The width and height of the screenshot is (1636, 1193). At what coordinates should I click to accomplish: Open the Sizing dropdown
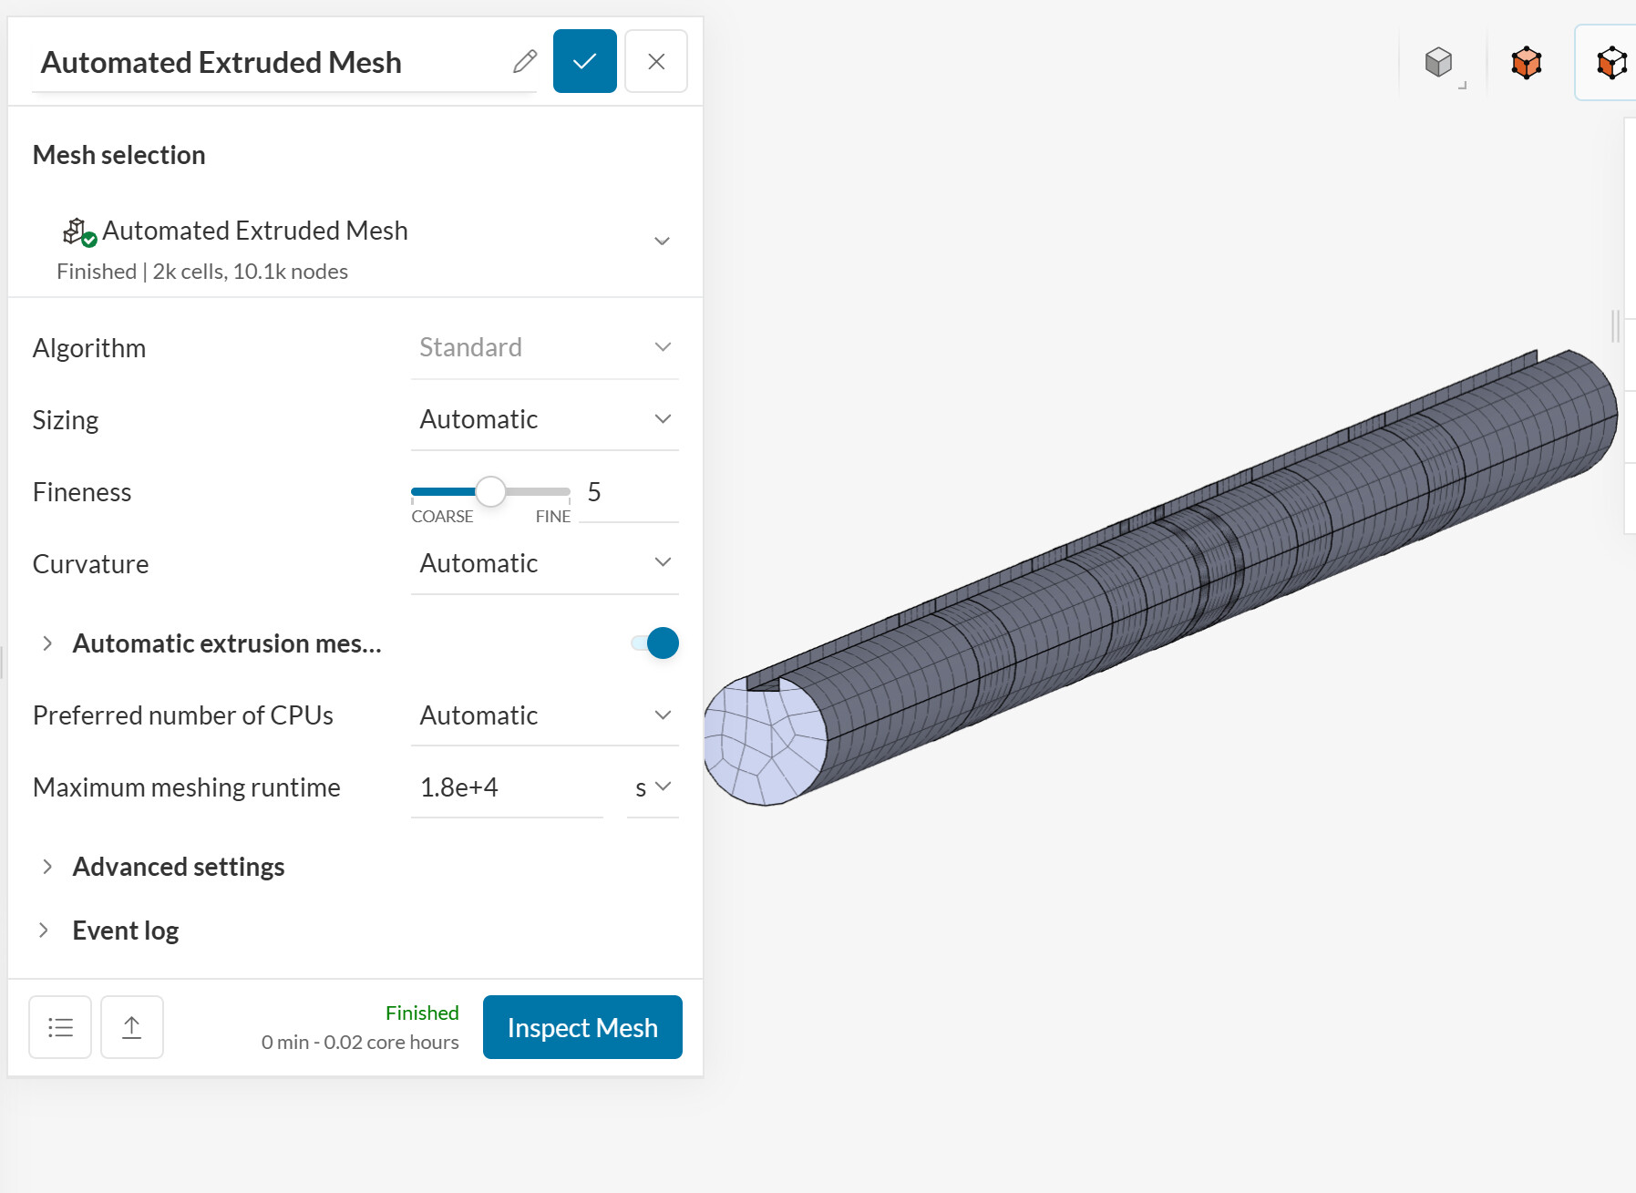pos(544,419)
